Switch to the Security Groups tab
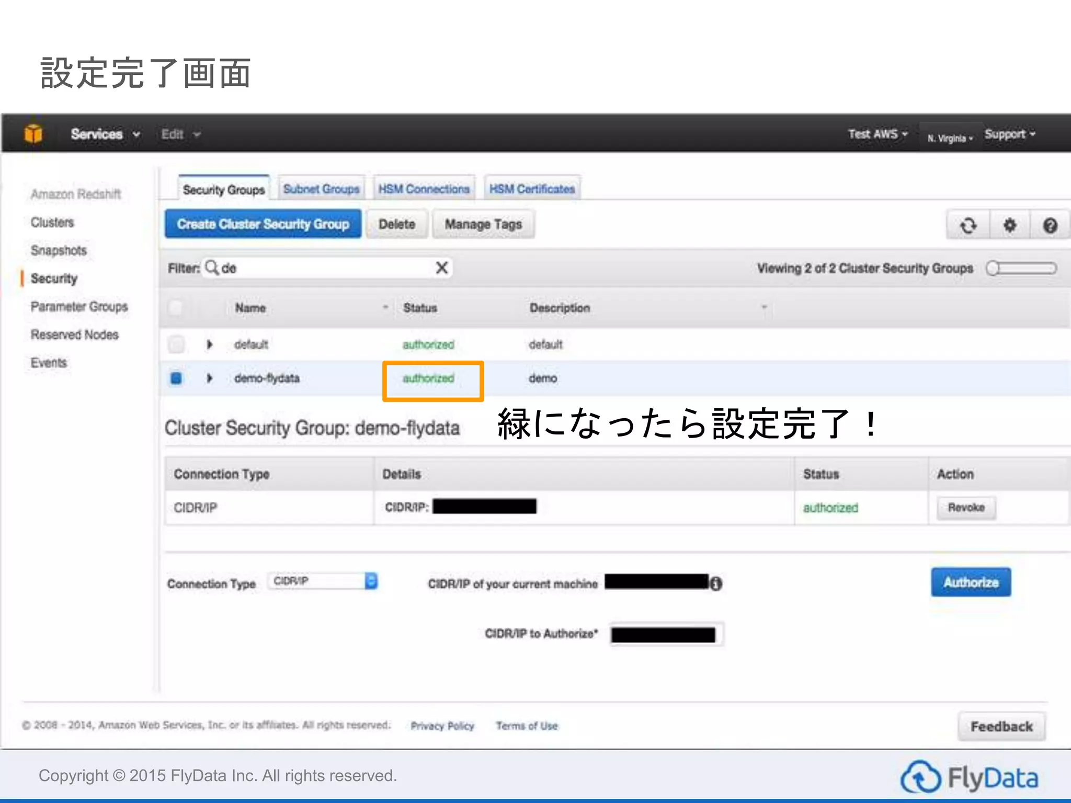Image resolution: width=1071 pixels, height=803 pixels. (x=223, y=189)
